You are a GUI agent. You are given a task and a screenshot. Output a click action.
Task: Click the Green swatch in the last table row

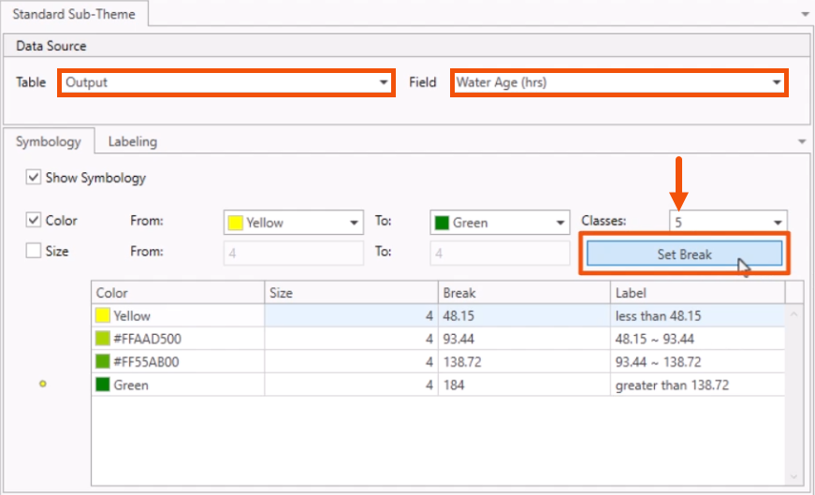[x=103, y=385]
